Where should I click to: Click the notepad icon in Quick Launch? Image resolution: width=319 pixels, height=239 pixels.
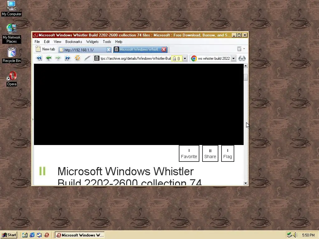(25, 235)
